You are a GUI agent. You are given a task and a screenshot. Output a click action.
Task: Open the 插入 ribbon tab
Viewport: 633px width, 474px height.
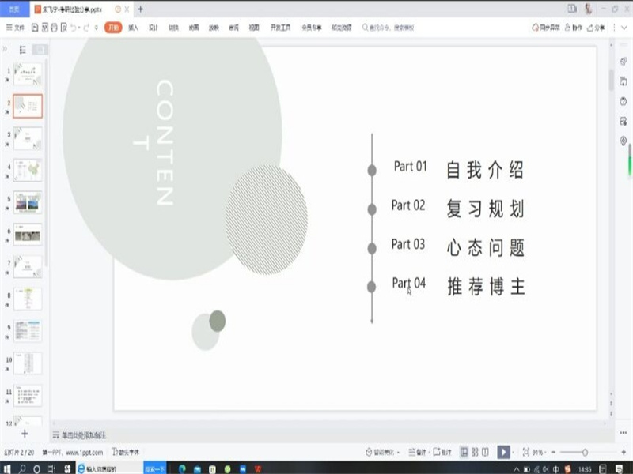(x=133, y=28)
